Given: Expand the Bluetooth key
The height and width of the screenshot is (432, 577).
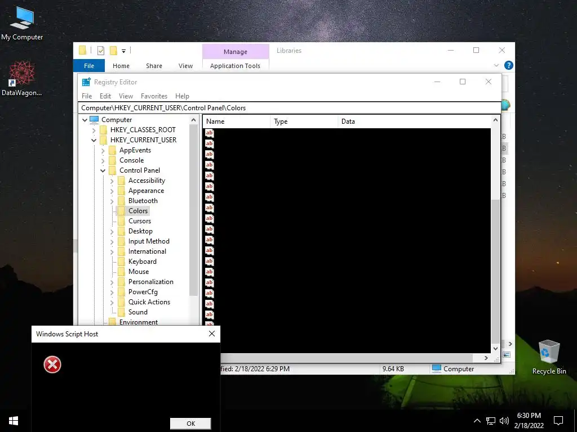Looking at the screenshot, I should [112, 201].
